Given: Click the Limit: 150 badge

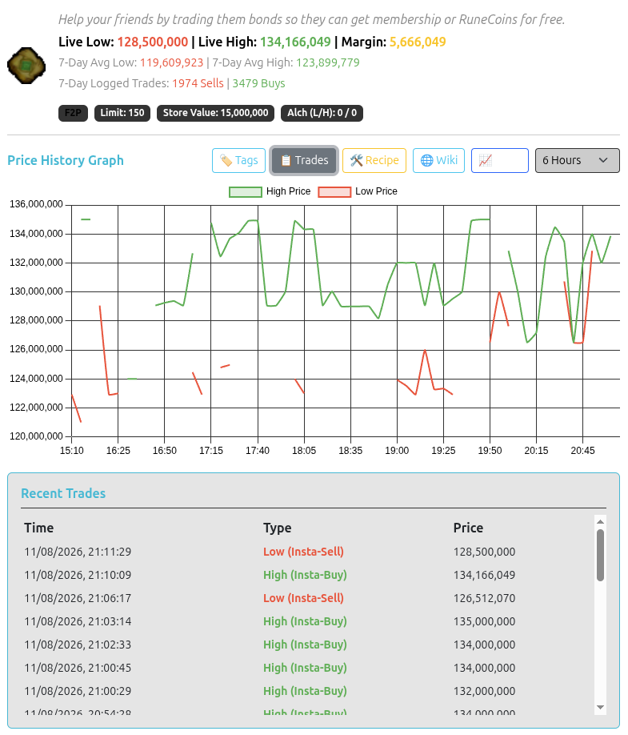Looking at the screenshot, I should (x=122, y=113).
